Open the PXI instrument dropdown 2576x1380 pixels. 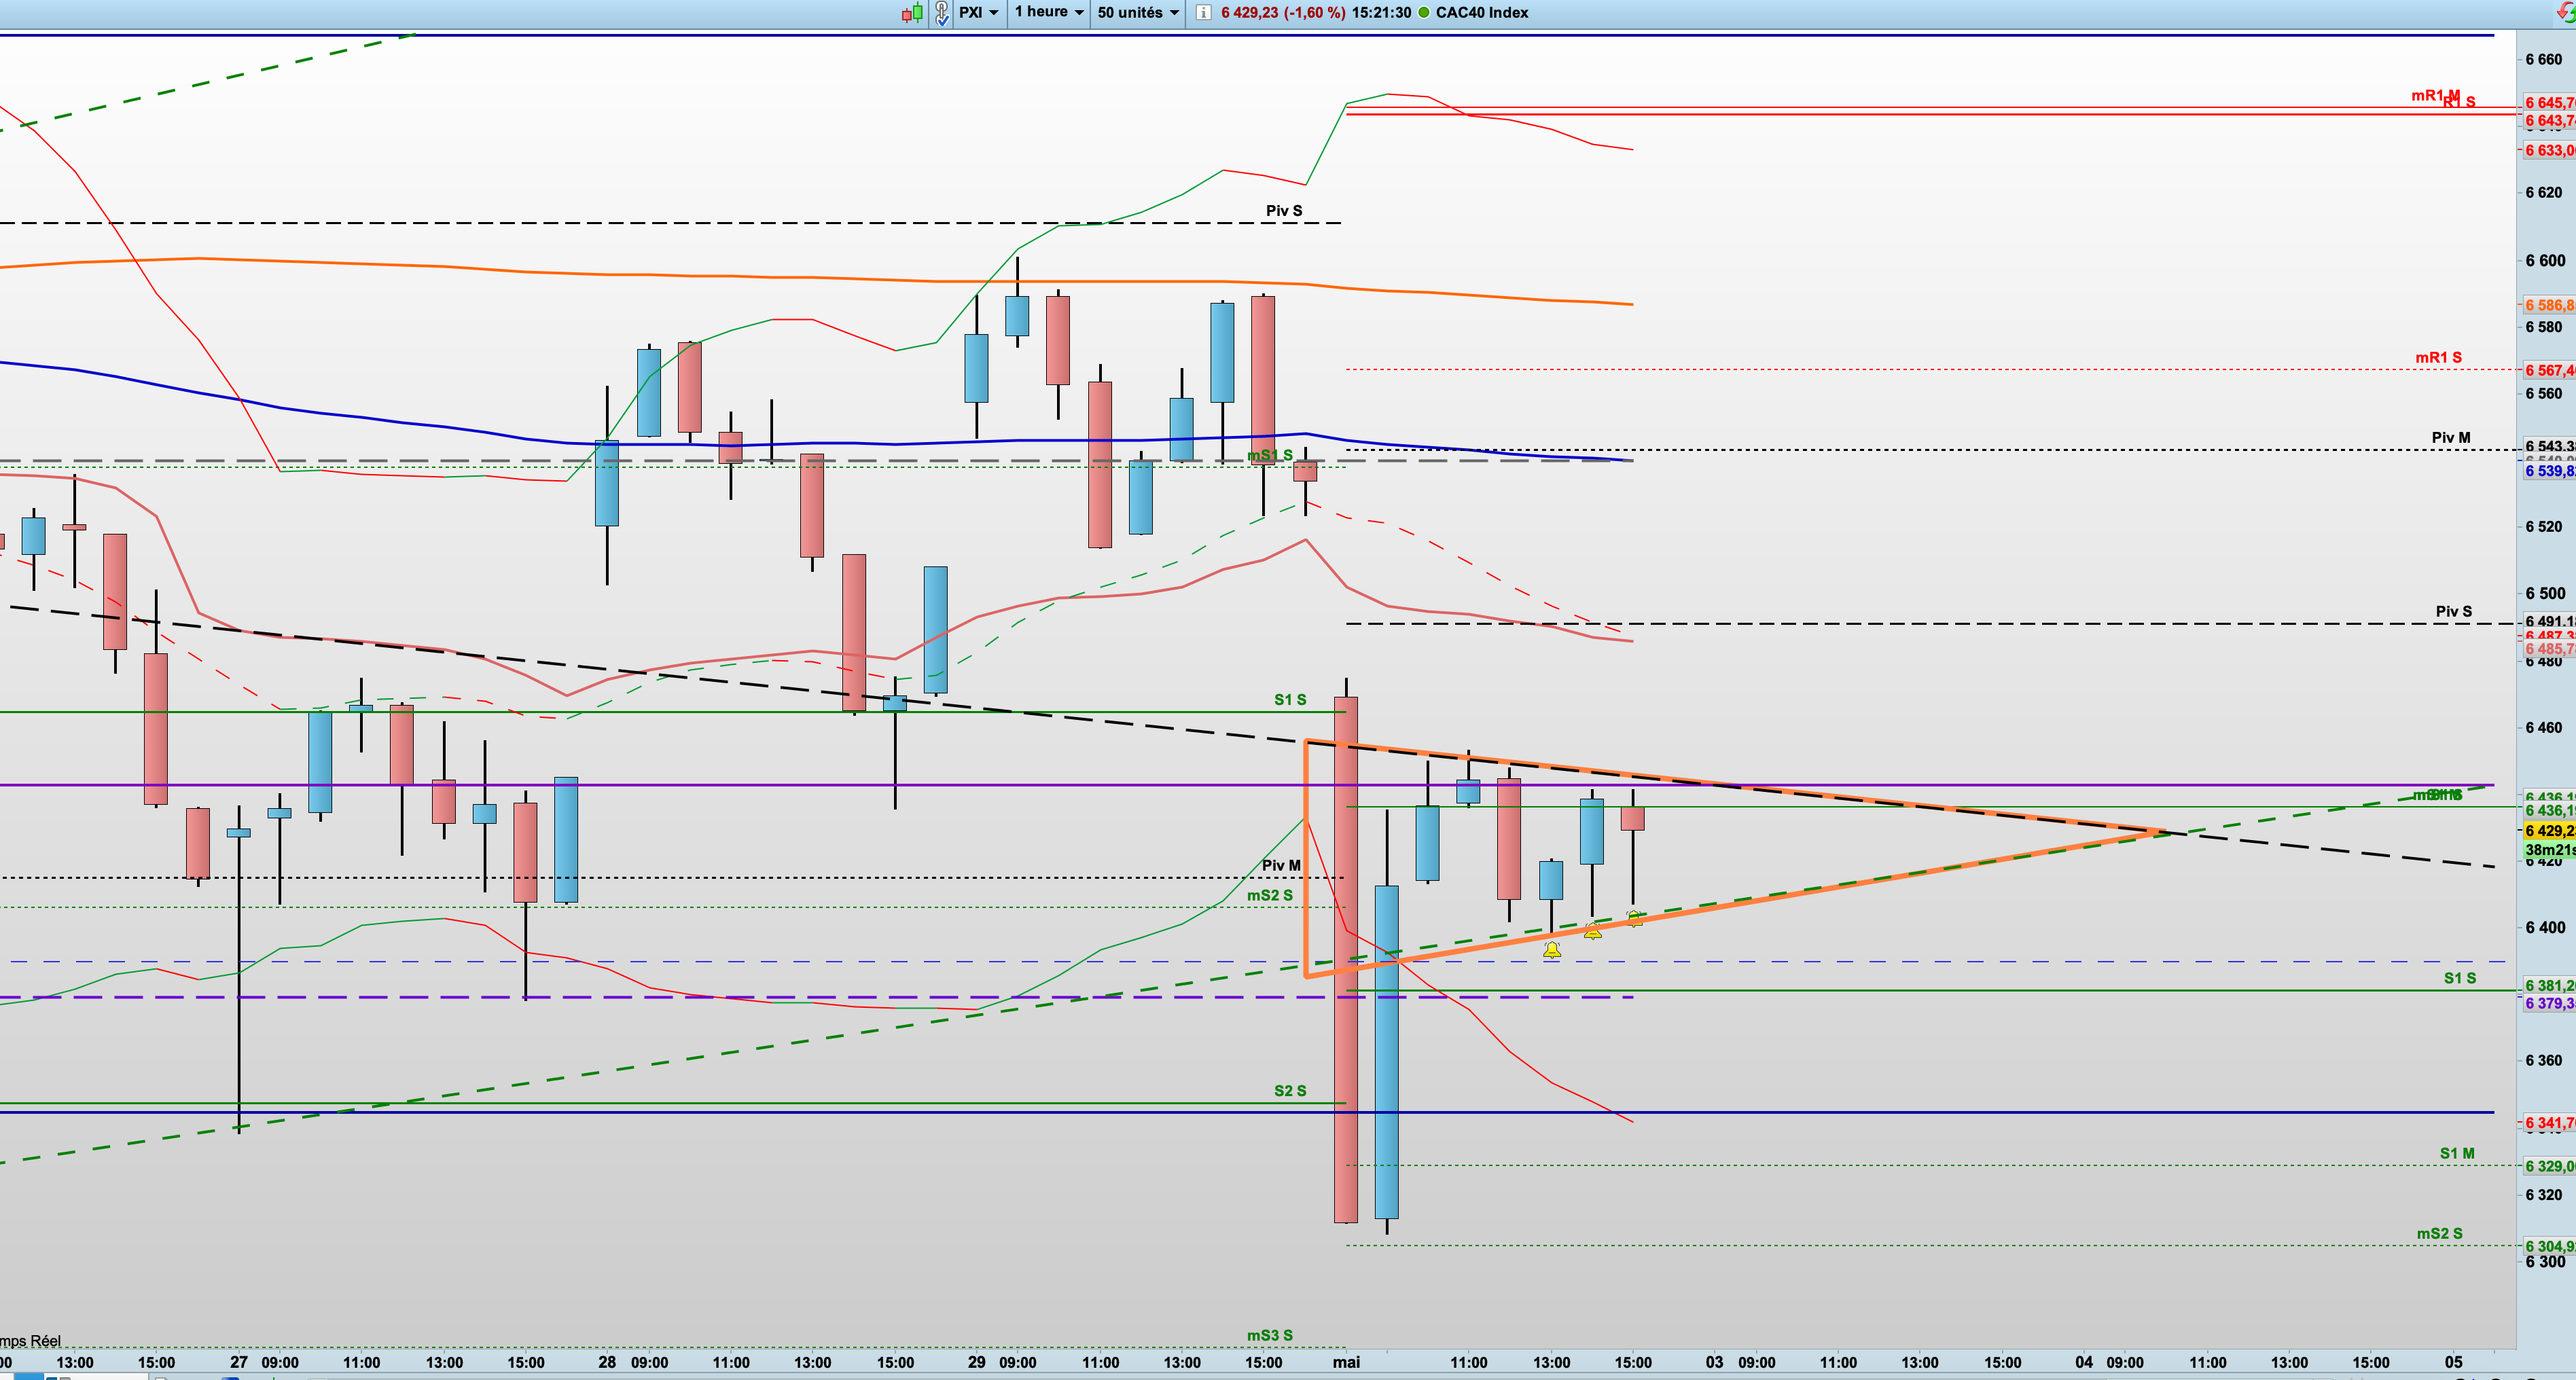click(979, 13)
